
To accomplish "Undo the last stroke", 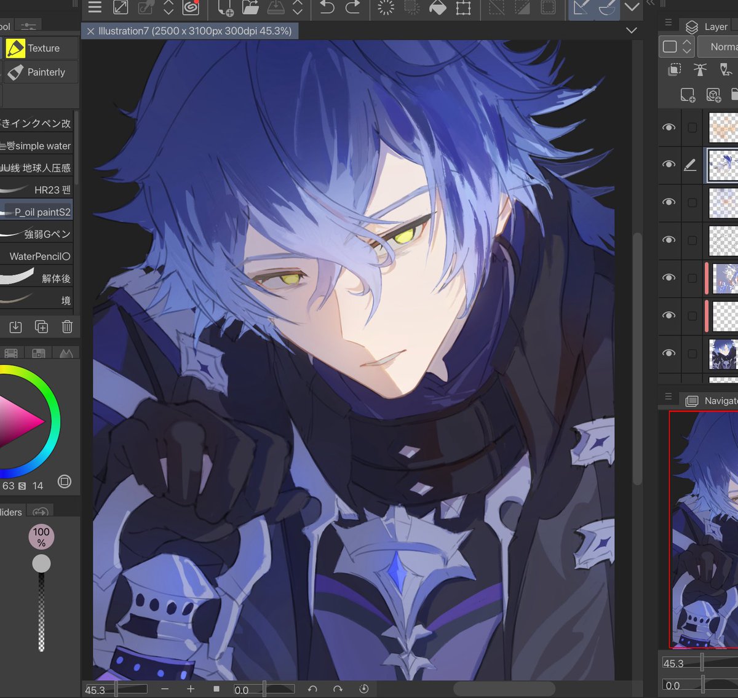I will [327, 7].
